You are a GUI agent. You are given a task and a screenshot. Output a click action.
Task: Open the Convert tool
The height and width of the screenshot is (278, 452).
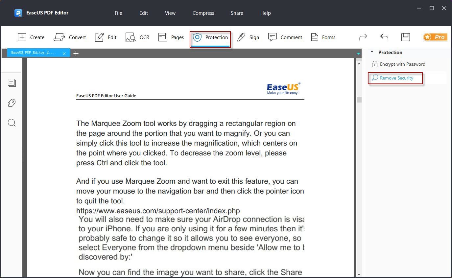(x=70, y=37)
